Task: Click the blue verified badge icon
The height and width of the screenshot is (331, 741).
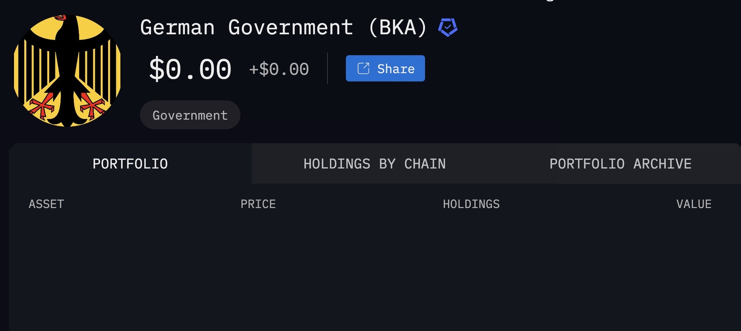Action: [x=448, y=27]
